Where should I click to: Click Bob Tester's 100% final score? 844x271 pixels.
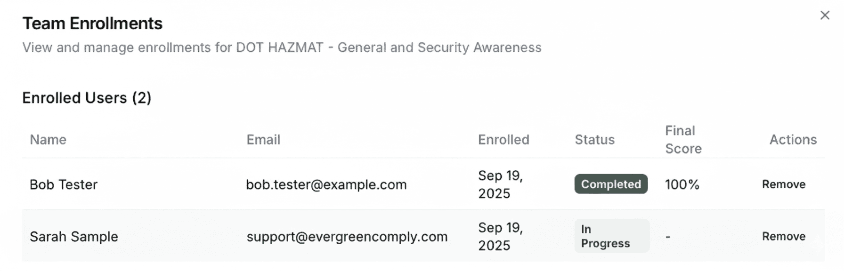coord(682,184)
